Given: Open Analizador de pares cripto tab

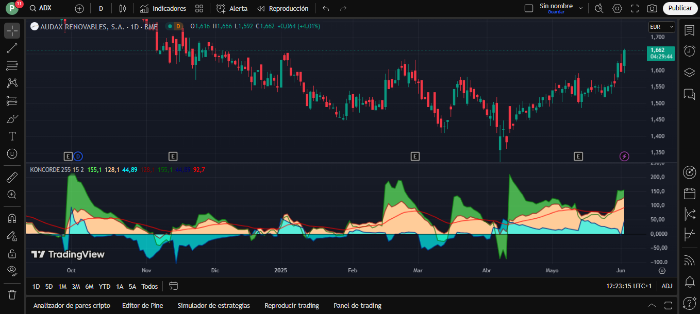Looking at the screenshot, I should click(72, 305).
